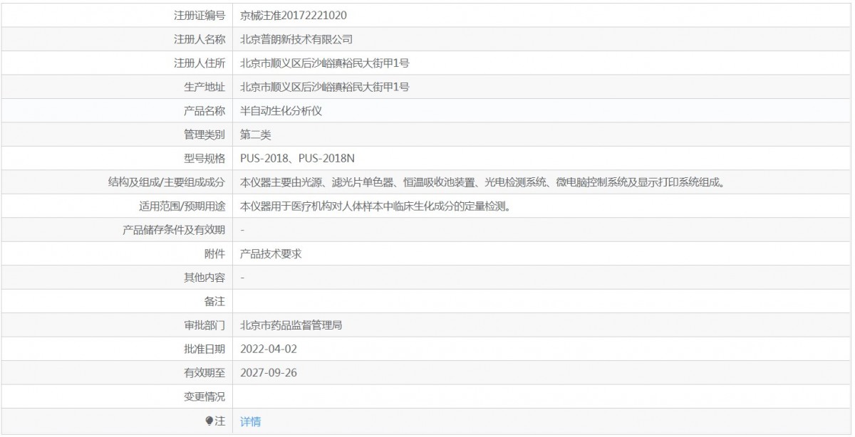Screen dimensions: 855x437
Task: Click the 结构及组成 description text
Action: [x=482, y=182]
